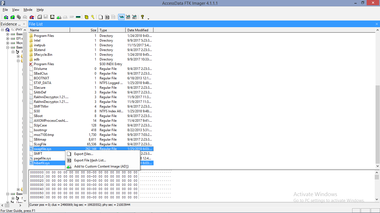Collapse the last Basic partition near tree bottom
The width and height of the screenshot is (380, 213).
click(x=8, y=194)
